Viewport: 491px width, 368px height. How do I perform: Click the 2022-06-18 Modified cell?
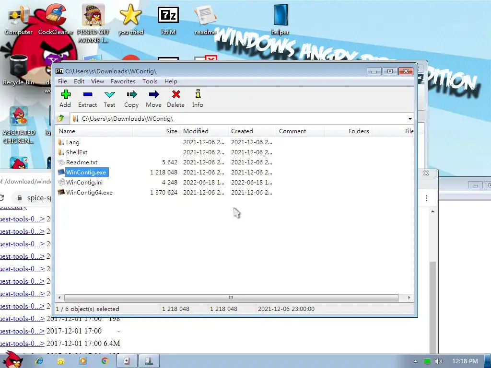click(203, 182)
